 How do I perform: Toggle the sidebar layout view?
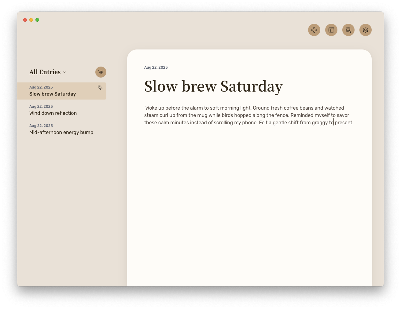pyautogui.click(x=331, y=30)
